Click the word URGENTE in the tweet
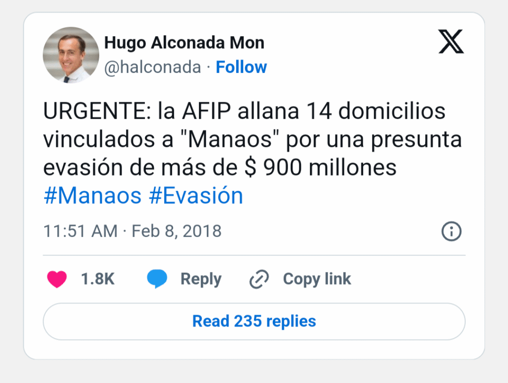 coord(93,112)
